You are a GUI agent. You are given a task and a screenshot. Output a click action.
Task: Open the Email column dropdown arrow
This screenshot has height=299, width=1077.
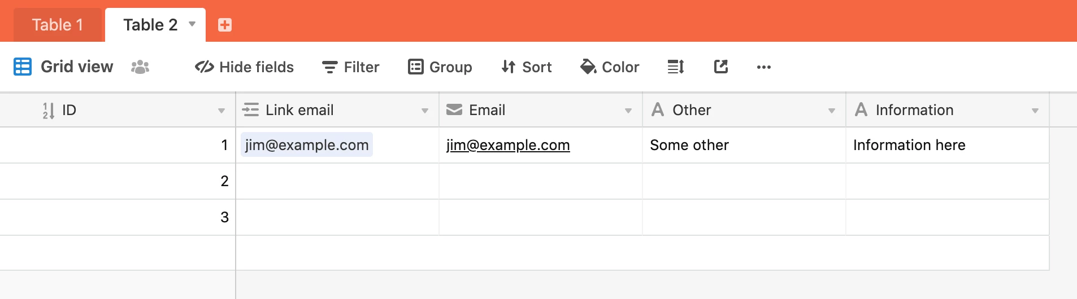628,111
